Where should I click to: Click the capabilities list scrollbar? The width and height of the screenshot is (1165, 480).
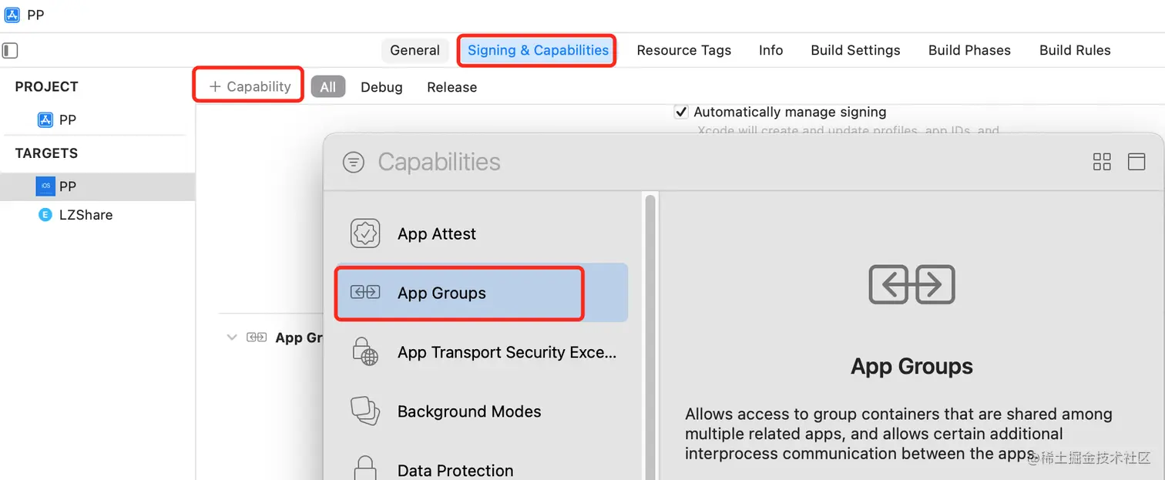pyautogui.click(x=650, y=308)
